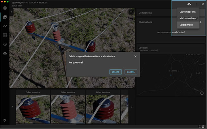Expand the left panel with chevron arrow
The image size is (207, 129).
click(12, 12)
